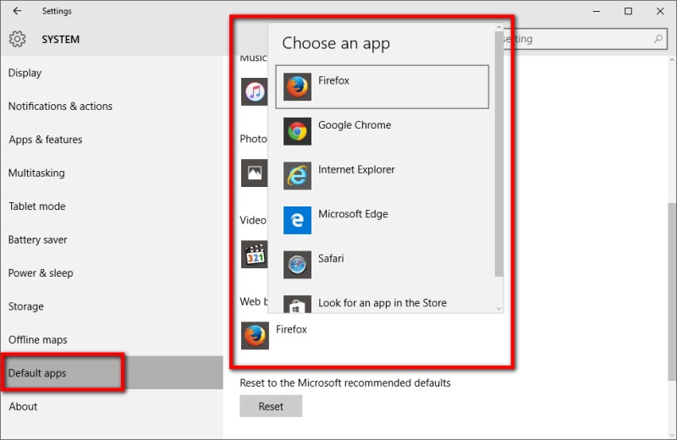The width and height of the screenshot is (677, 440).
Task: Click the Google Chrome icon
Action: 297,131
